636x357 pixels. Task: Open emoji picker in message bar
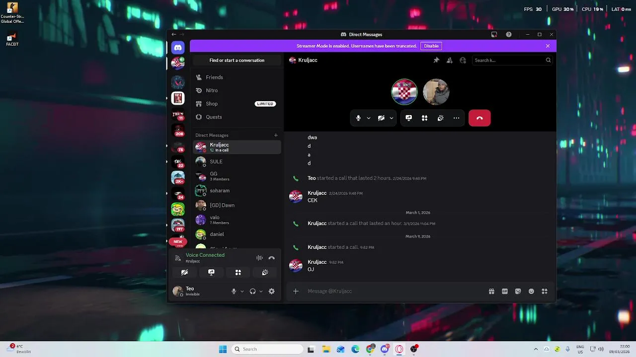(531, 292)
